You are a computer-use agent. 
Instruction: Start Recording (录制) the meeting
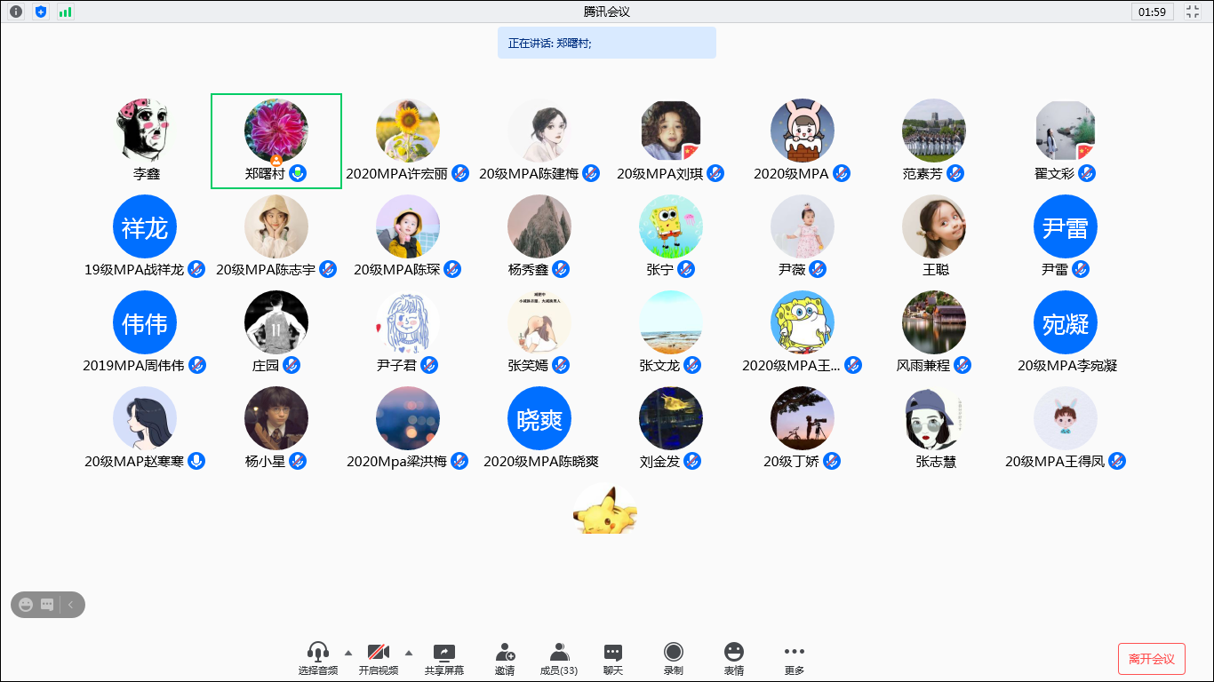coord(674,654)
